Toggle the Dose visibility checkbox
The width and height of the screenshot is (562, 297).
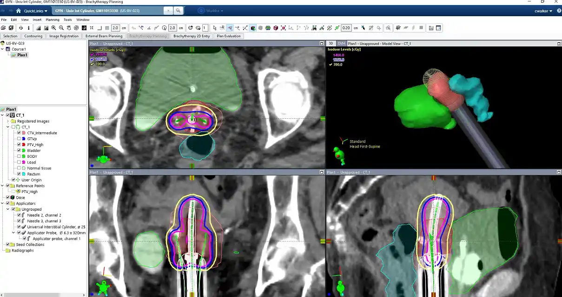tap(8, 198)
